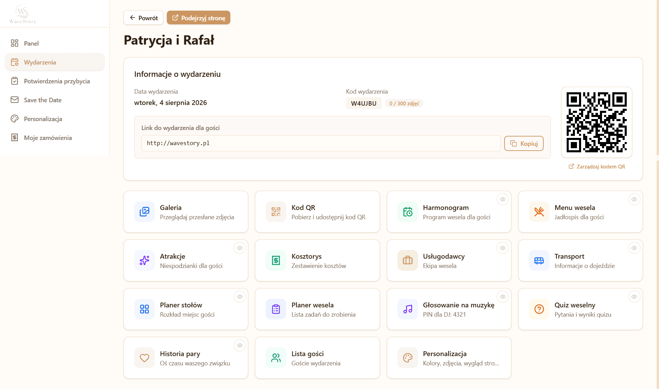Image resolution: width=659 pixels, height=389 pixels.
Task: Click the Lista gości people icon
Action: pos(276,358)
